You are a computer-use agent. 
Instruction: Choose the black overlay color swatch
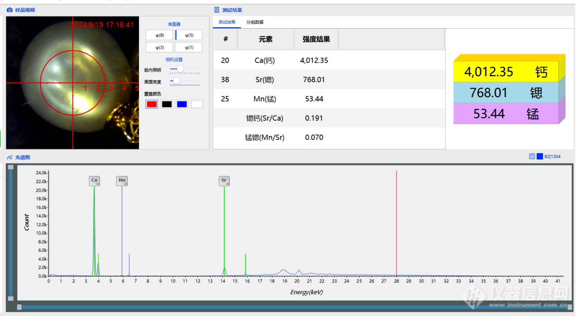pyautogui.click(x=167, y=104)
